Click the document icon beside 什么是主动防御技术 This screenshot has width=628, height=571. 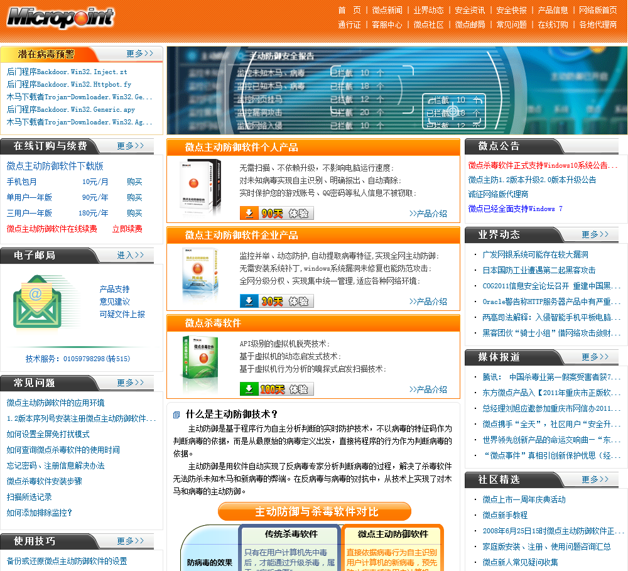point(176,415)
